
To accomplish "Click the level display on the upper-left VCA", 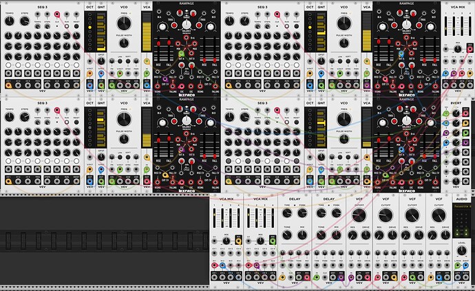I will pyautogui.click(x=147, y=32).
